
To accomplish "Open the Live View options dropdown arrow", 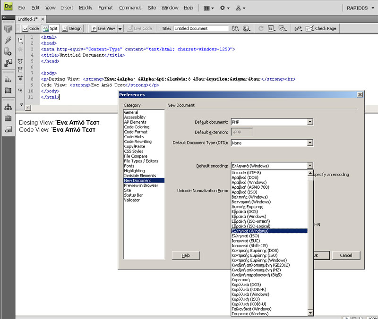I will click(x=120, y=29).
